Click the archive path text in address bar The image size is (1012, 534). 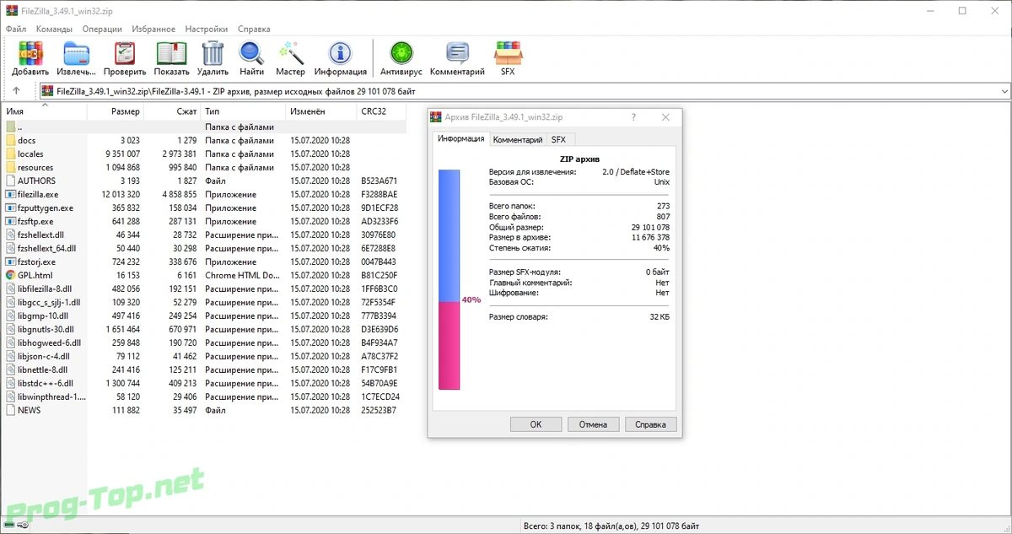[x=236, y=91]
